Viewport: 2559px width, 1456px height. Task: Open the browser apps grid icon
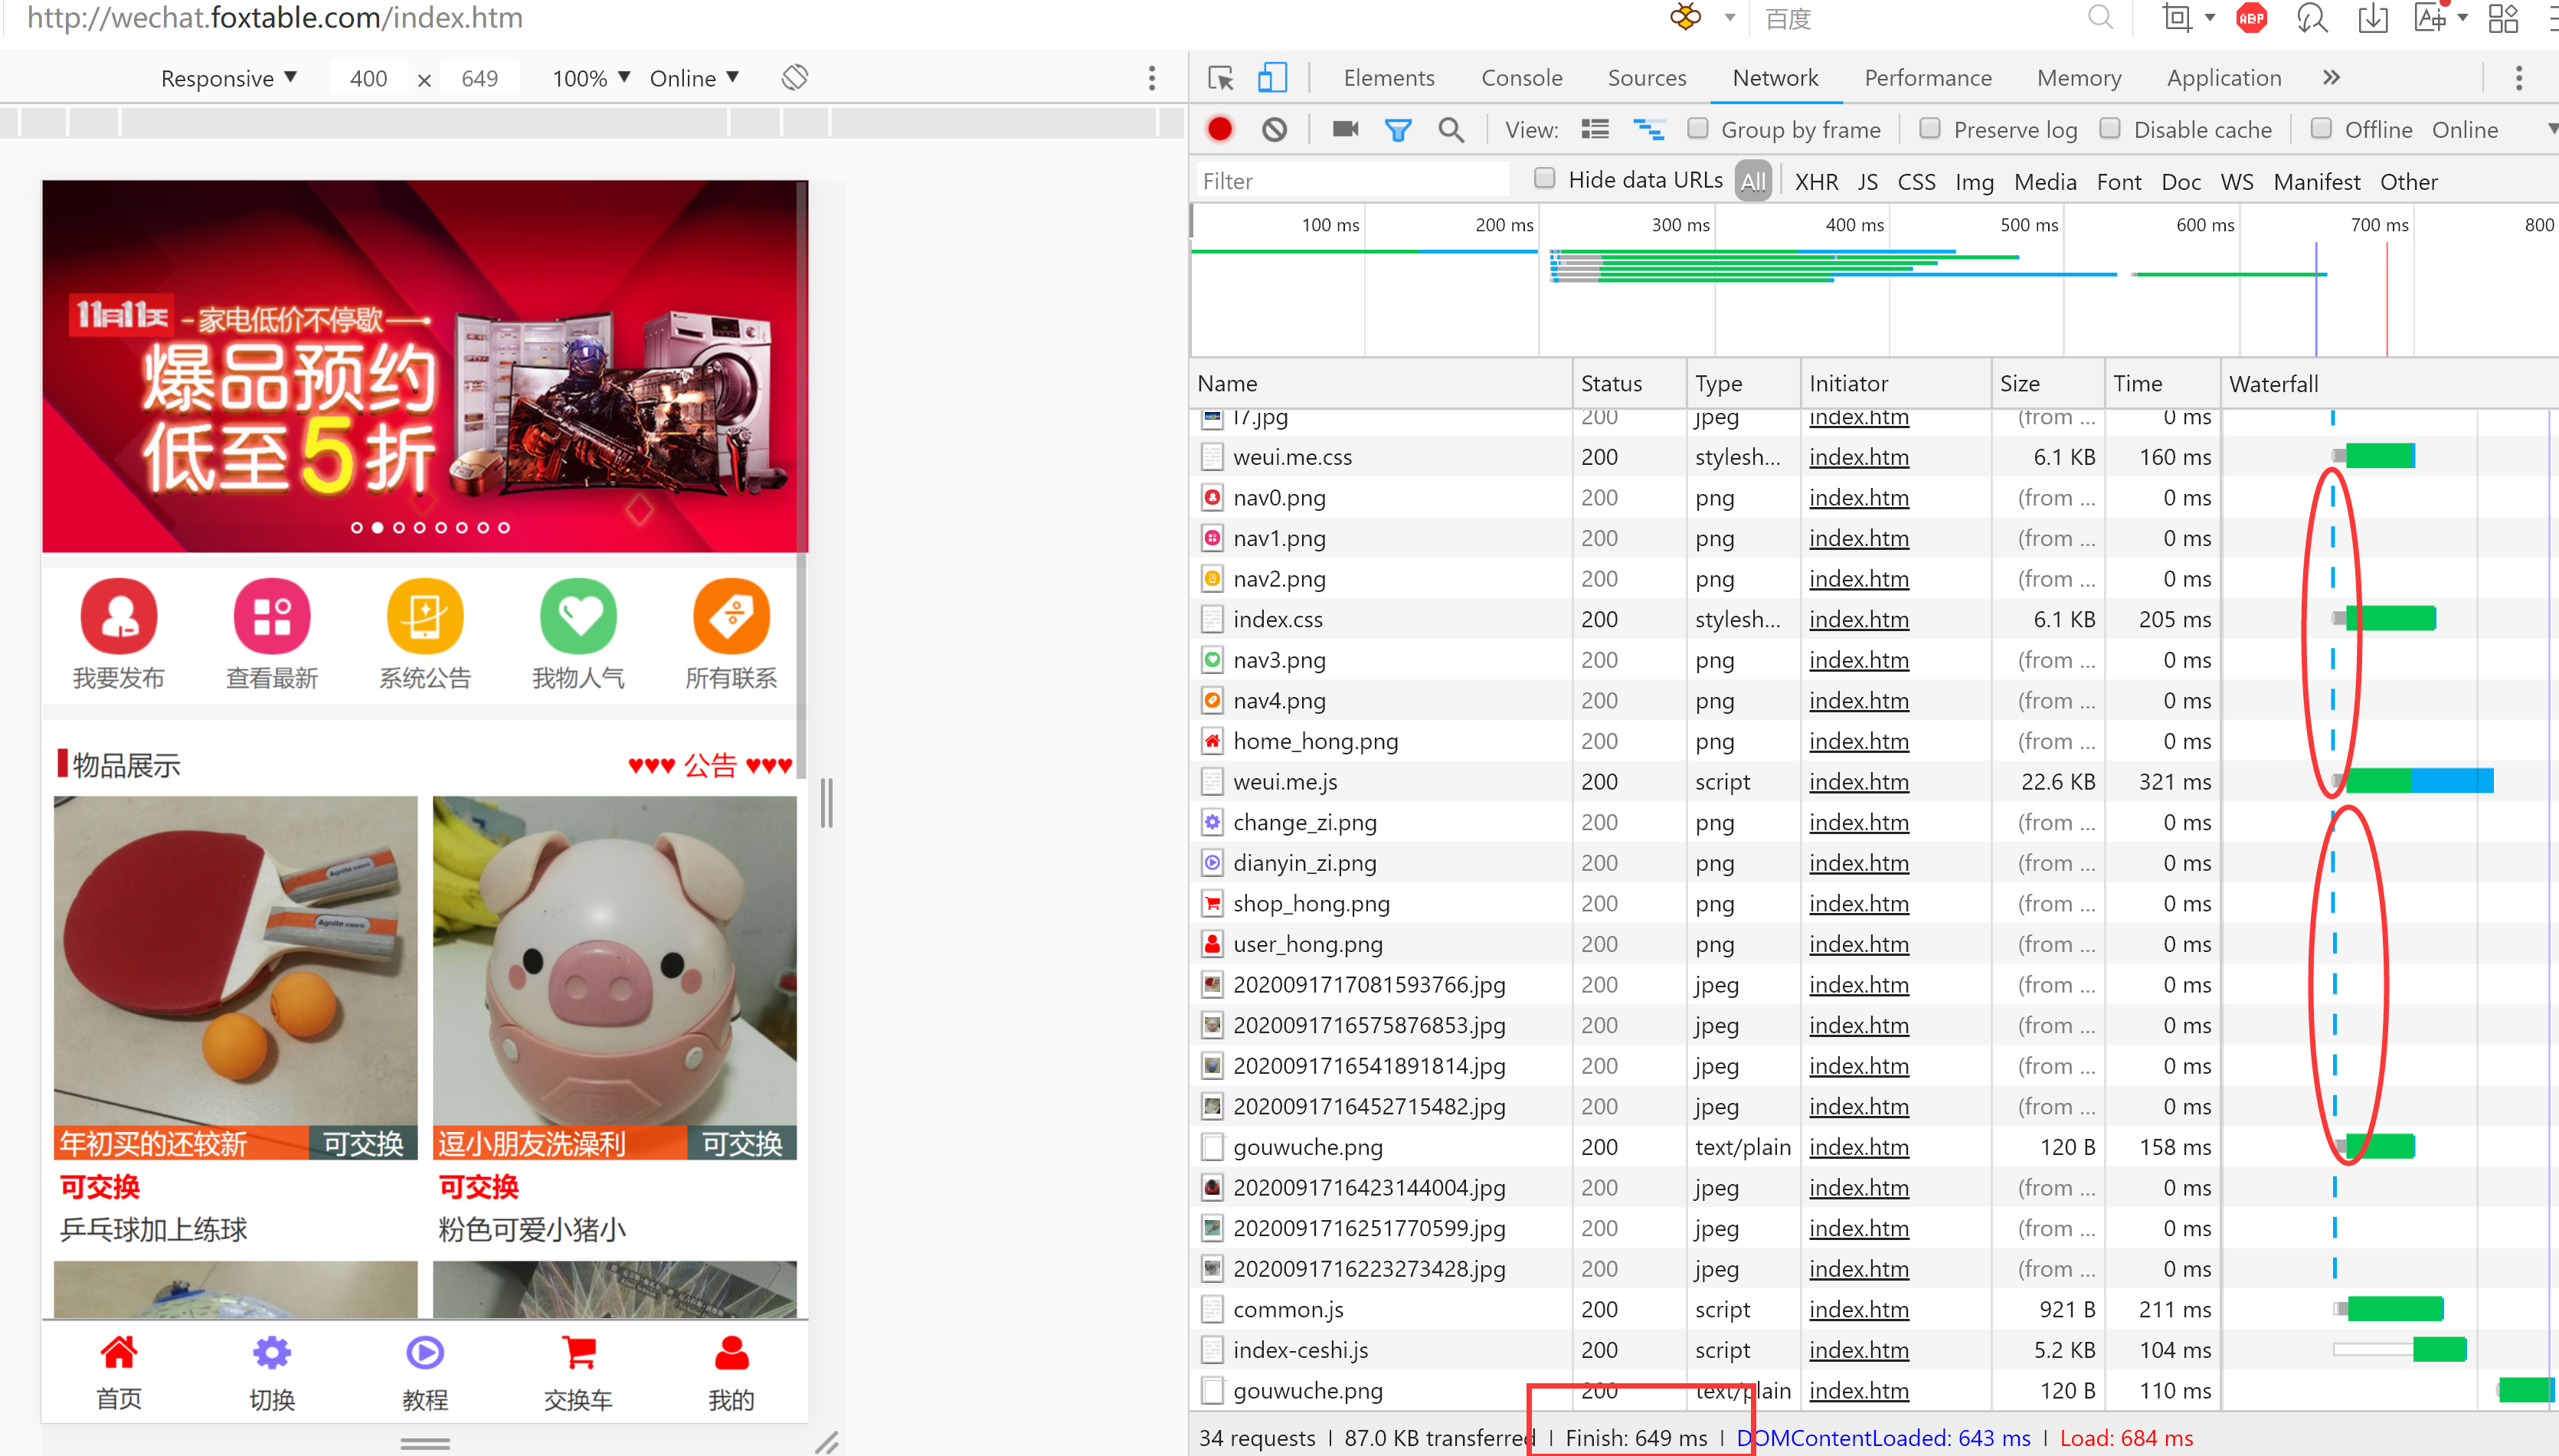click(x=2503, y=18)
